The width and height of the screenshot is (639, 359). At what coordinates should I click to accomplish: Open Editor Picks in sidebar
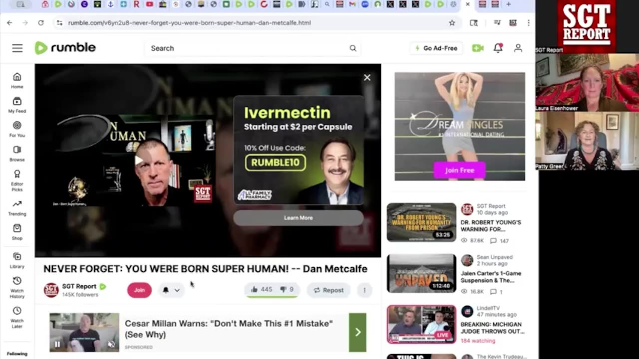pyautogui.click(x=17, y=180)
